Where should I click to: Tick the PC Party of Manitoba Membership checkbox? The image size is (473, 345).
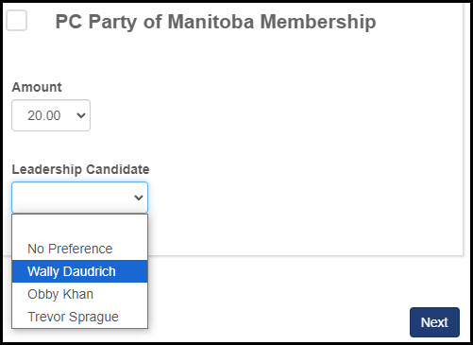16,21
